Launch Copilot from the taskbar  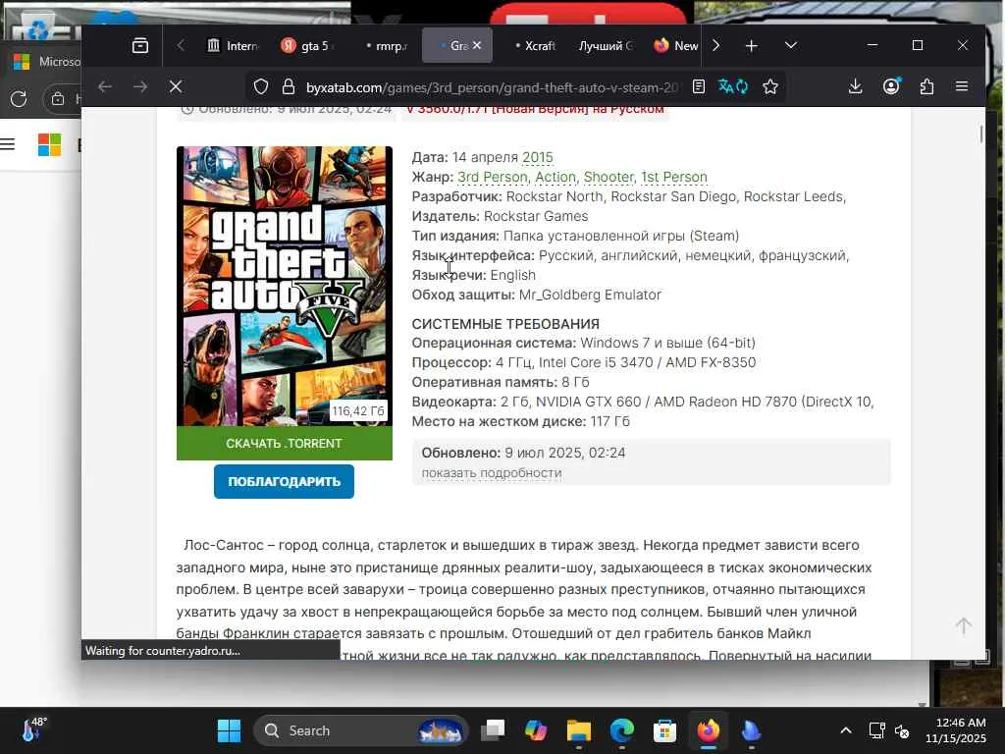point(536,730)
